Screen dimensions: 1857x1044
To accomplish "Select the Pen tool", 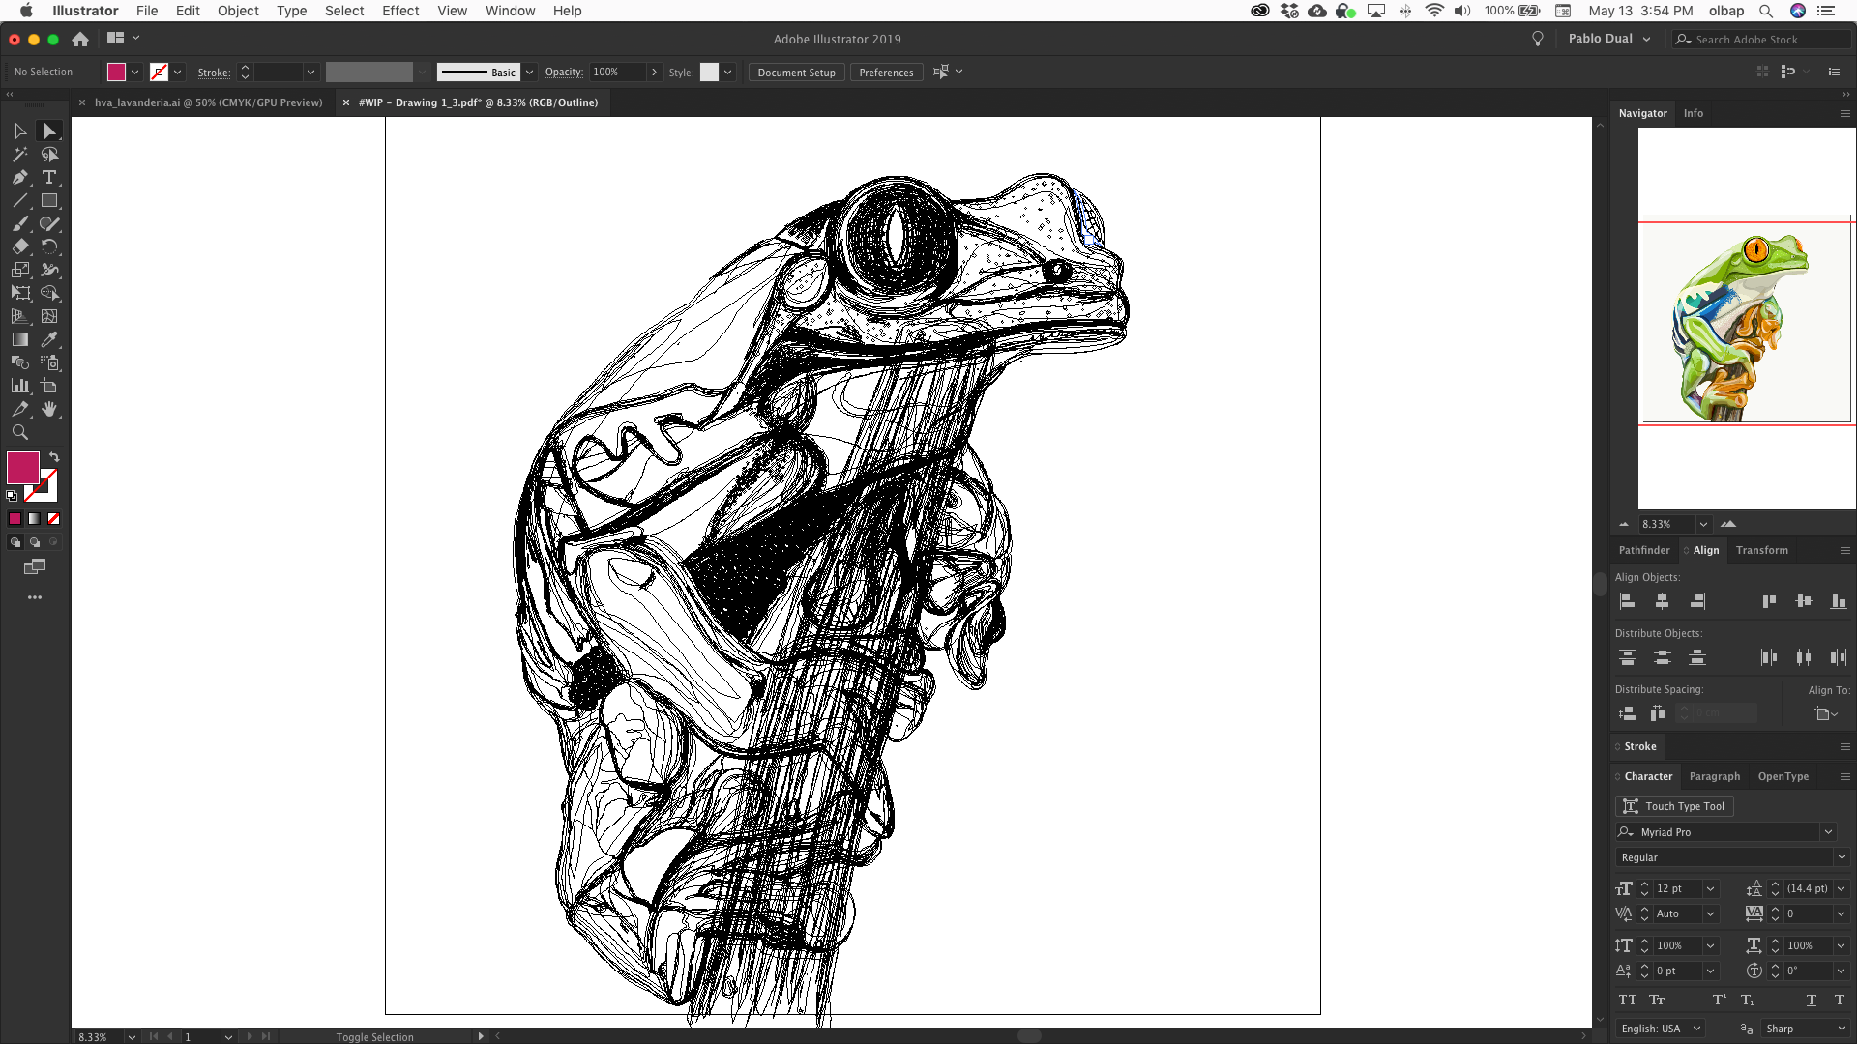I will 19,178.
